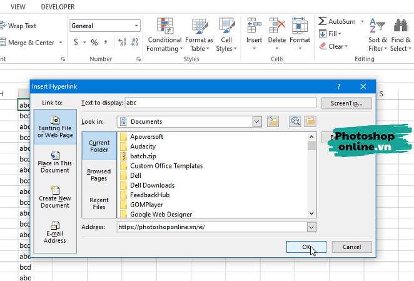This screenshot has height=281, width=414.
Task: Select Browsed Pages view
Action: (x=99, y=175)
